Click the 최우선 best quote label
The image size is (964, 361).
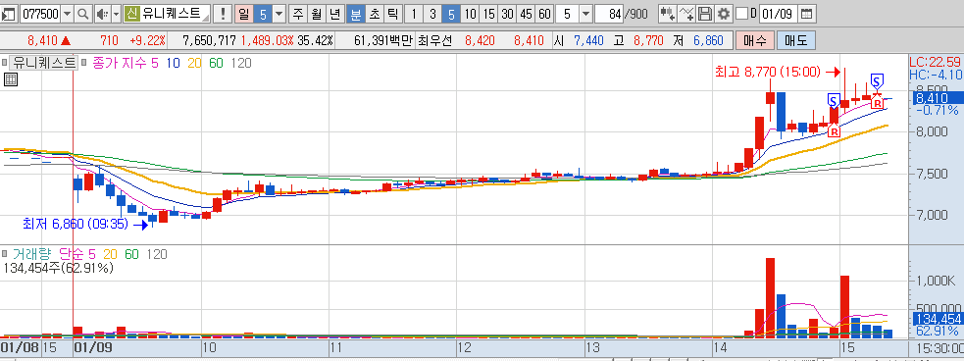pyautogui.click(x=435, y=41)
